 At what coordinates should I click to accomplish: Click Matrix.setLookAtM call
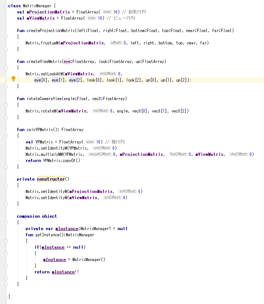[44, 74]
